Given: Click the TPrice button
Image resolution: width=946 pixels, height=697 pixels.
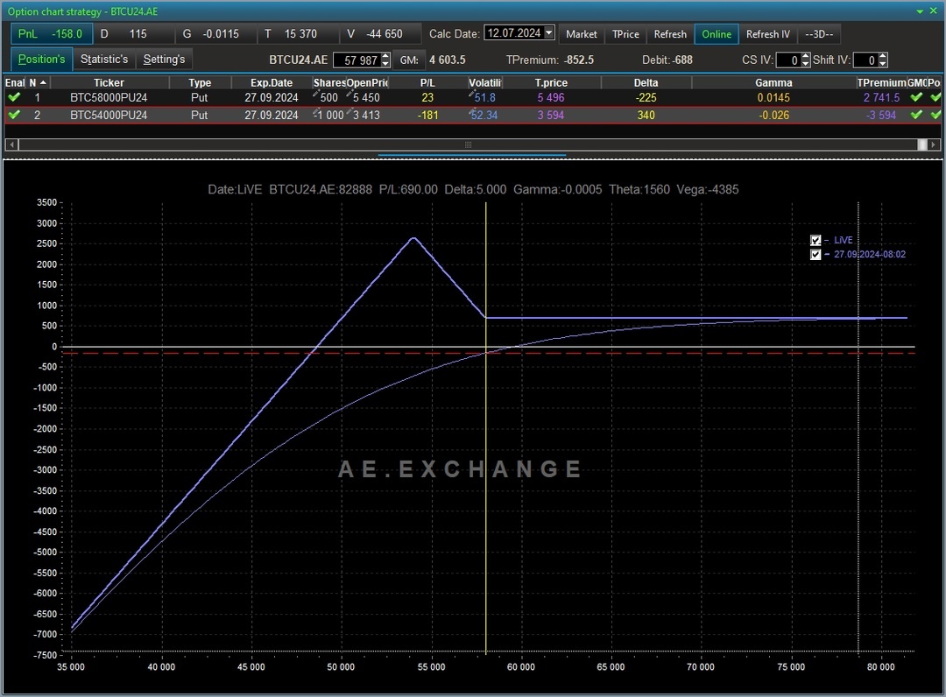Looking at the screenshot, I should coord(625,34).
